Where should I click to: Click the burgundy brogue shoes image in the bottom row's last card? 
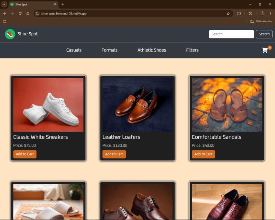point(227,202)
